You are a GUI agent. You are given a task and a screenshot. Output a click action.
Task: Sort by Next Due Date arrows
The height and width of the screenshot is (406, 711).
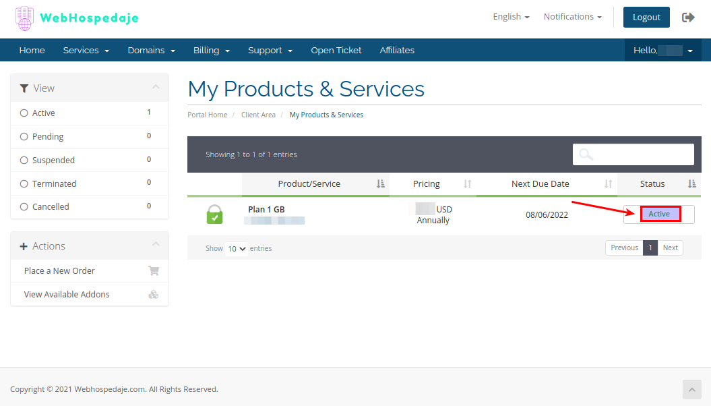(608, 183)
